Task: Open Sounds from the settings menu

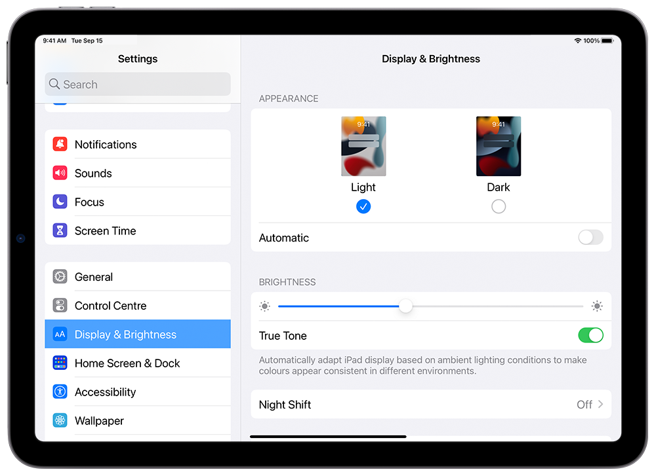Action: [x=93, y=173]
